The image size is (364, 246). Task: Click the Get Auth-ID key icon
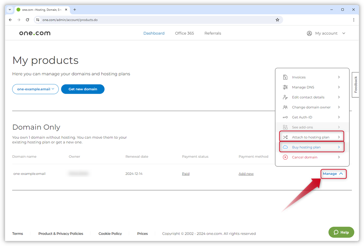point(285,117)
